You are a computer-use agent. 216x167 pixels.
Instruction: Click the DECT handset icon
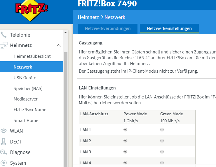pyautogui.click(x=4, y=142)
